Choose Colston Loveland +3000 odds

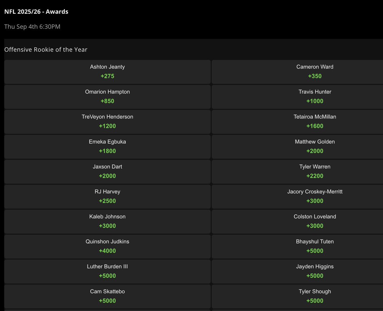[x=297, y=221]
